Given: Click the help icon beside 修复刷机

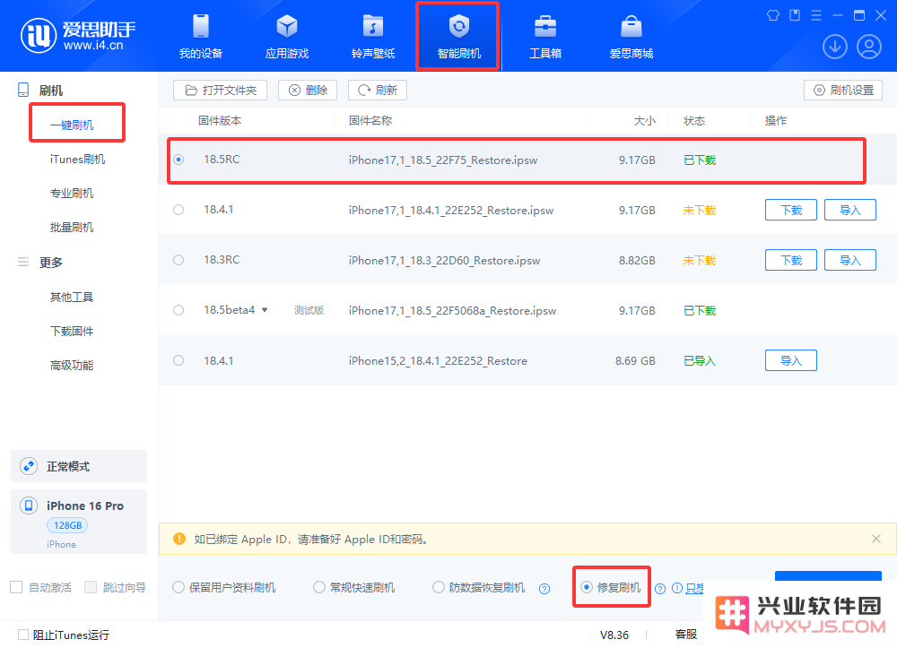Looking at the screenshot, I should coord(660,589).
